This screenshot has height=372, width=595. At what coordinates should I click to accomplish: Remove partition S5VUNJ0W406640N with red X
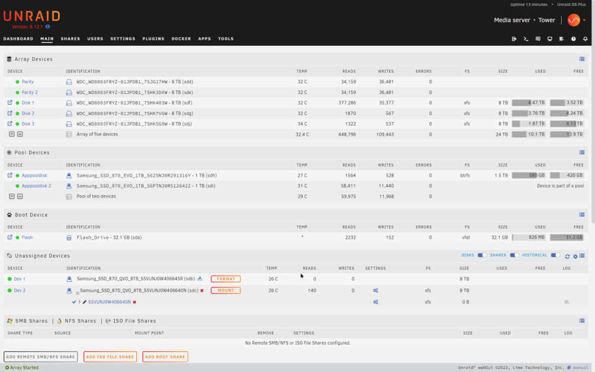[134, 302]
